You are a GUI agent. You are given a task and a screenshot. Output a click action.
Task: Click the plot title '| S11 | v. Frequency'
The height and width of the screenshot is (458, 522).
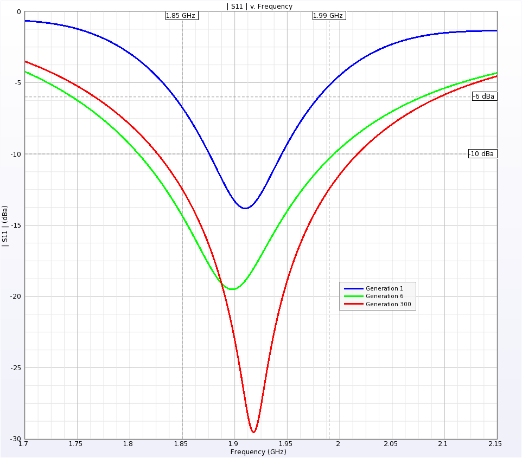tap(259, 7)
